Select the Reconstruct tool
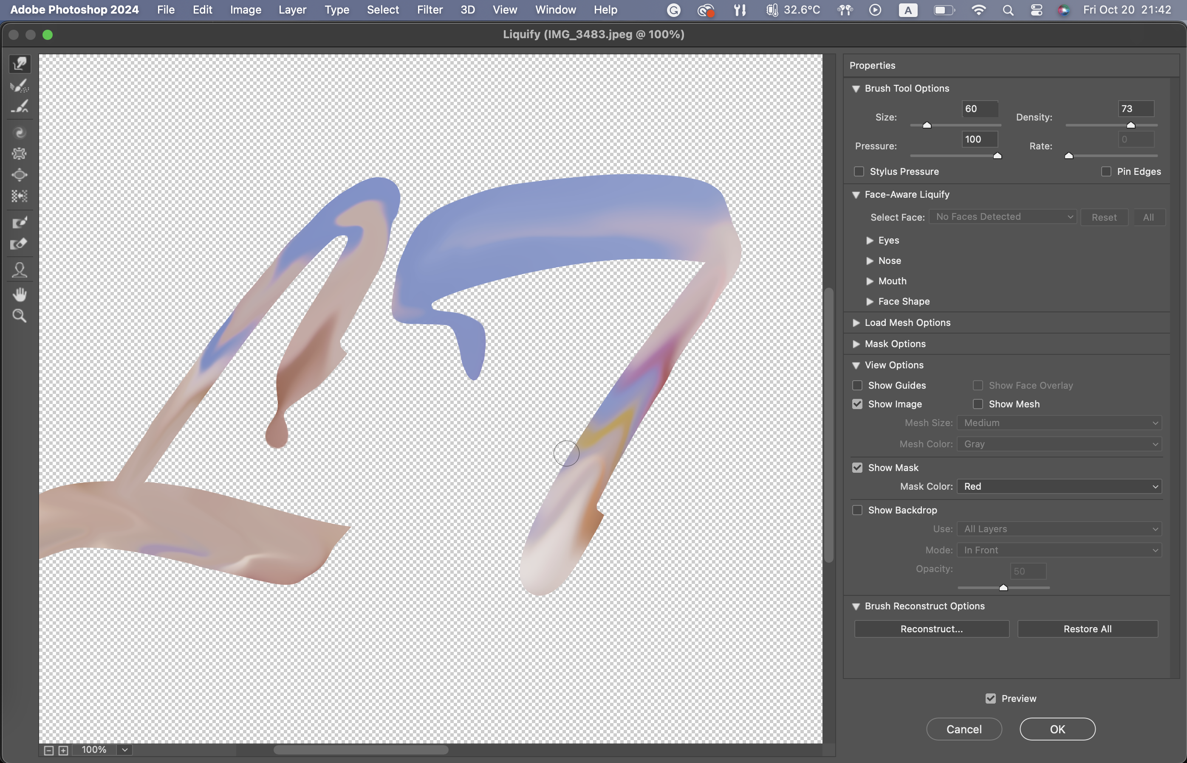Viewport: 1187px width, 763px height. (x=20, y=85)
